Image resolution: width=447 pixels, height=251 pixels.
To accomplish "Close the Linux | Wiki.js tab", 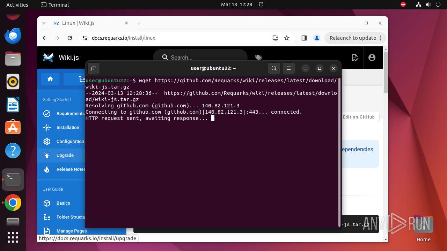I will point(126,23).
